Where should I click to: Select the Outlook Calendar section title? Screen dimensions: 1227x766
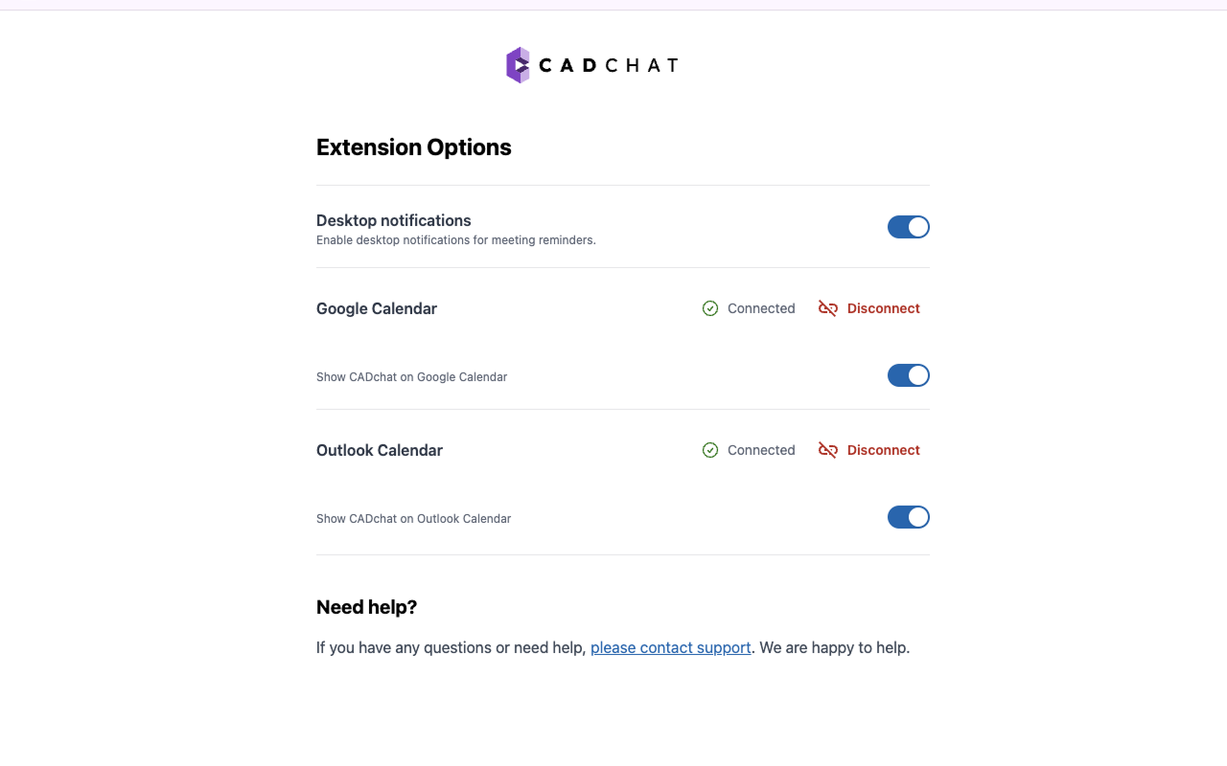pos(380,450)
